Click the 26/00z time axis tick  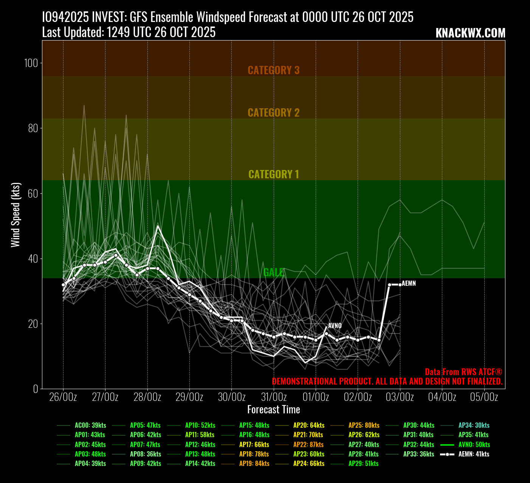coord(63,397)
